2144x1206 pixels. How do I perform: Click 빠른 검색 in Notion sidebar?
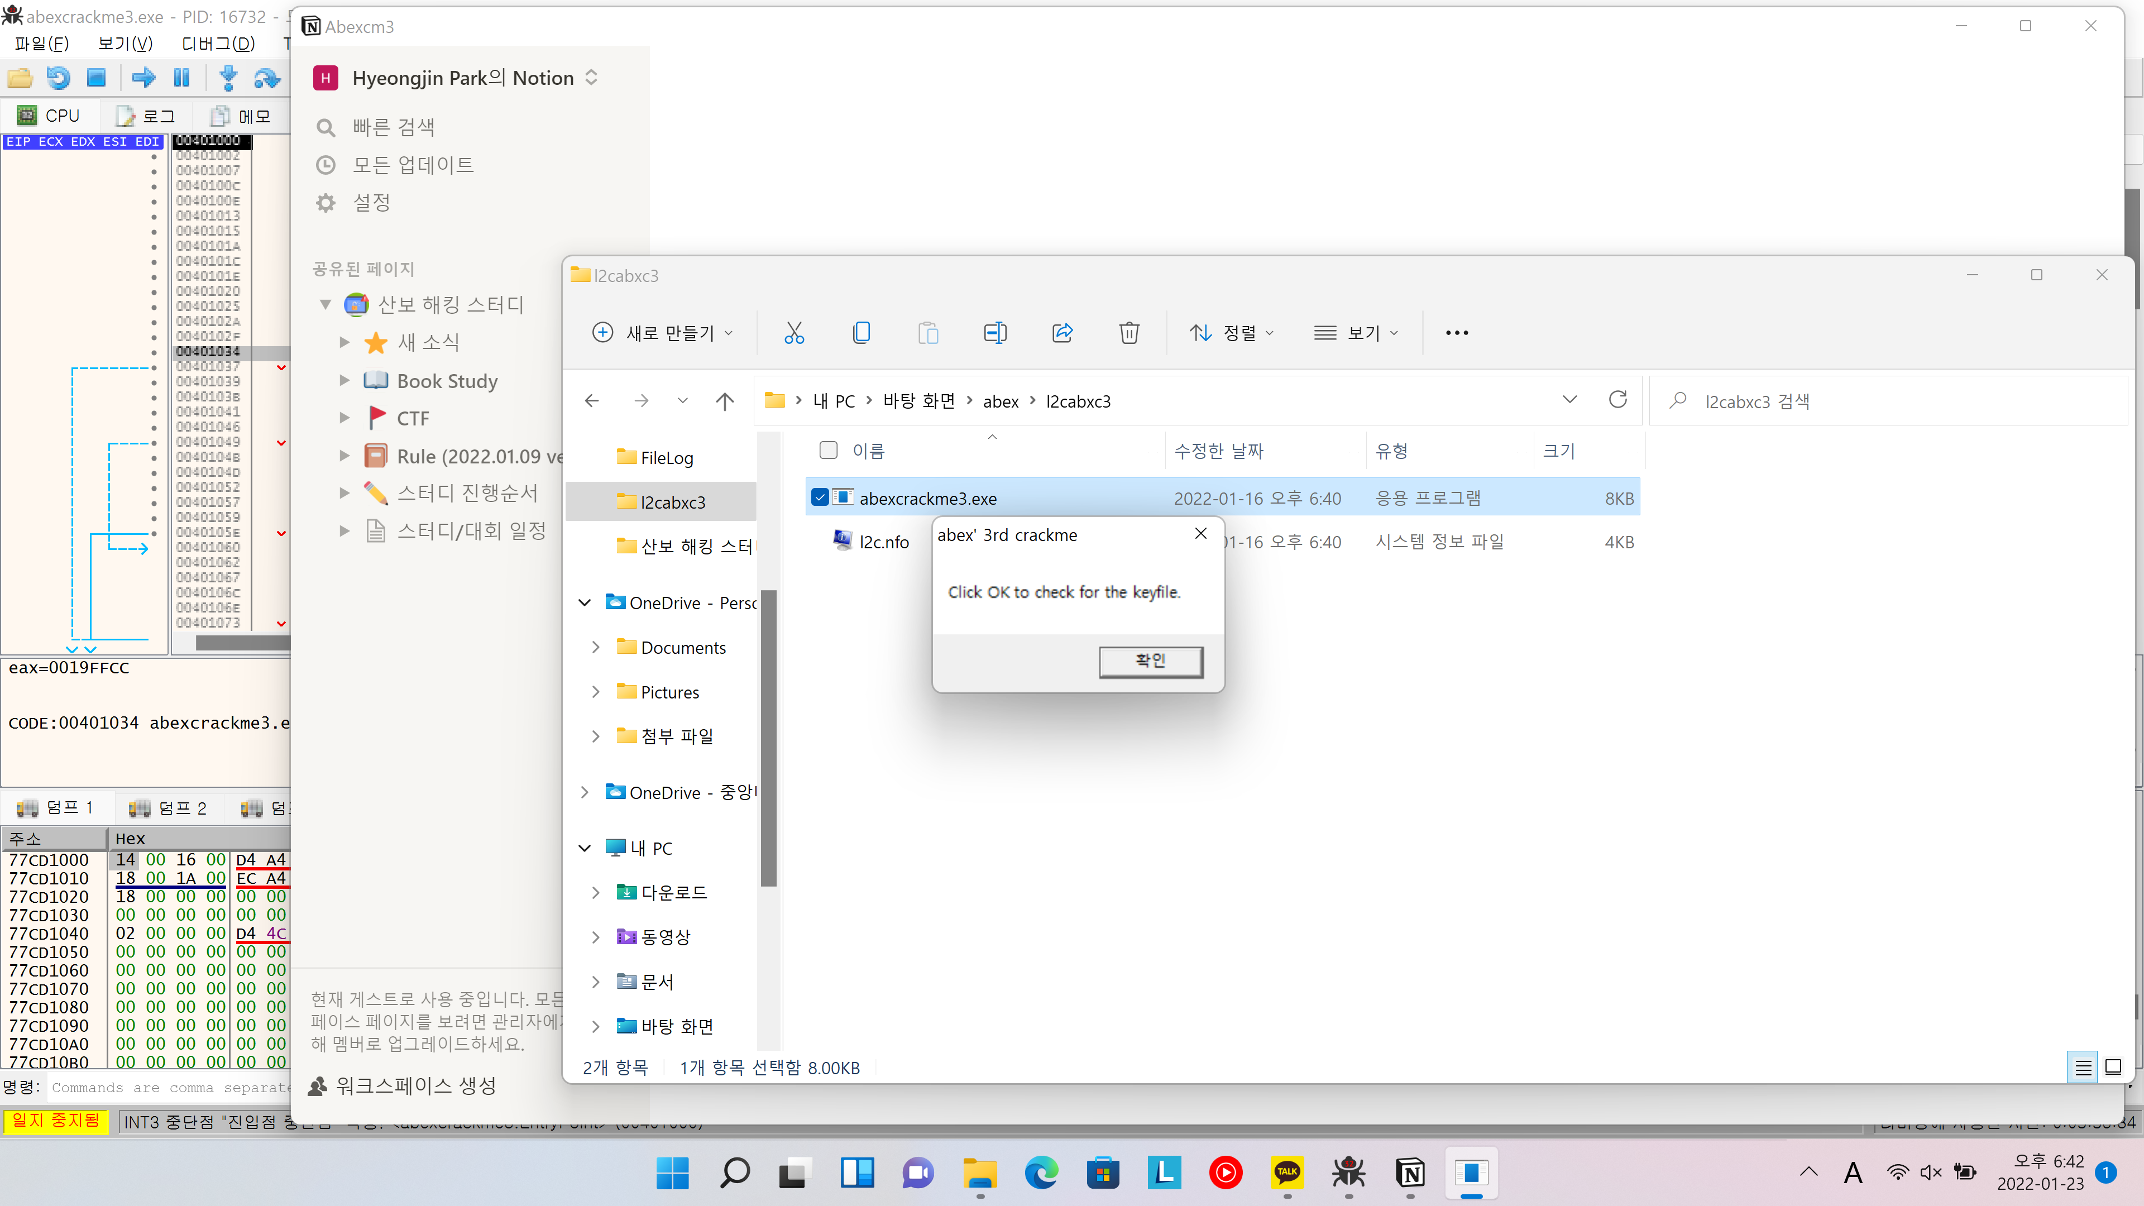point(393,127)
